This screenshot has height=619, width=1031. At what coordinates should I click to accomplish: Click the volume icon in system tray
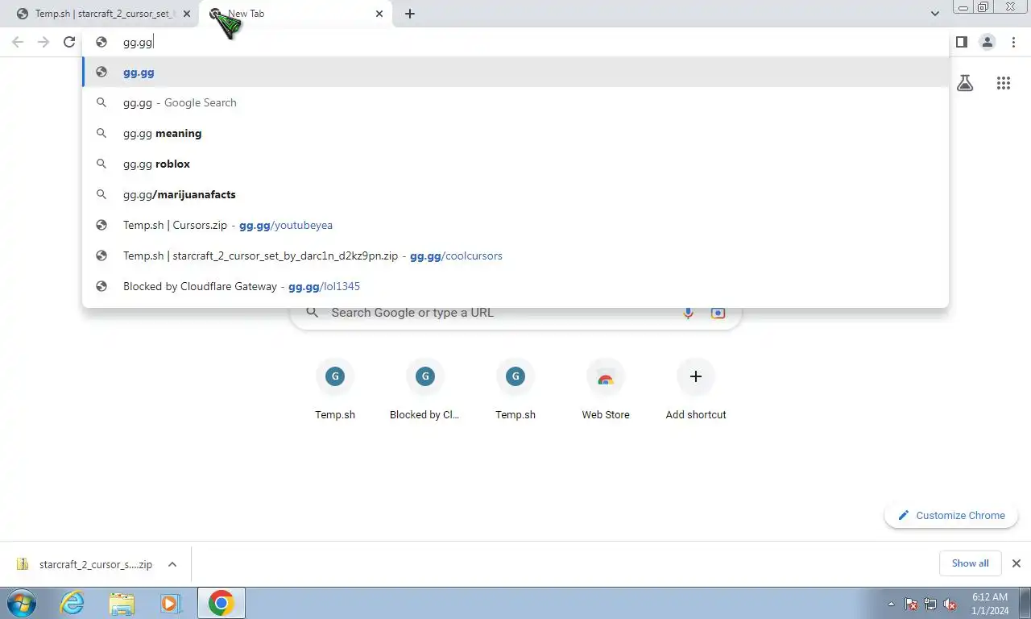pyautogui.click(x=950, y=604)
